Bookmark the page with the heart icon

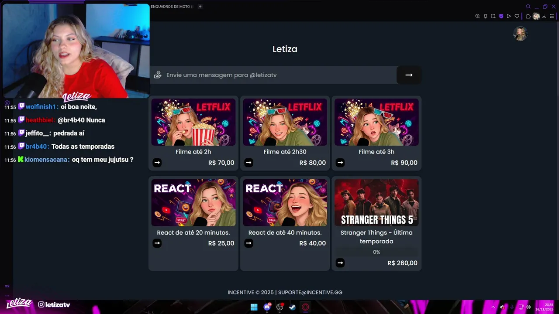pyautogui.click(x=517, y=16)
